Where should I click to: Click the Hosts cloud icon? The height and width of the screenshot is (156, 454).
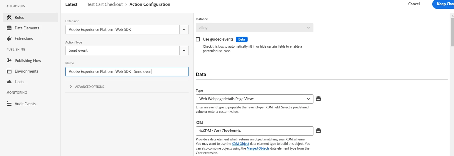9,82
